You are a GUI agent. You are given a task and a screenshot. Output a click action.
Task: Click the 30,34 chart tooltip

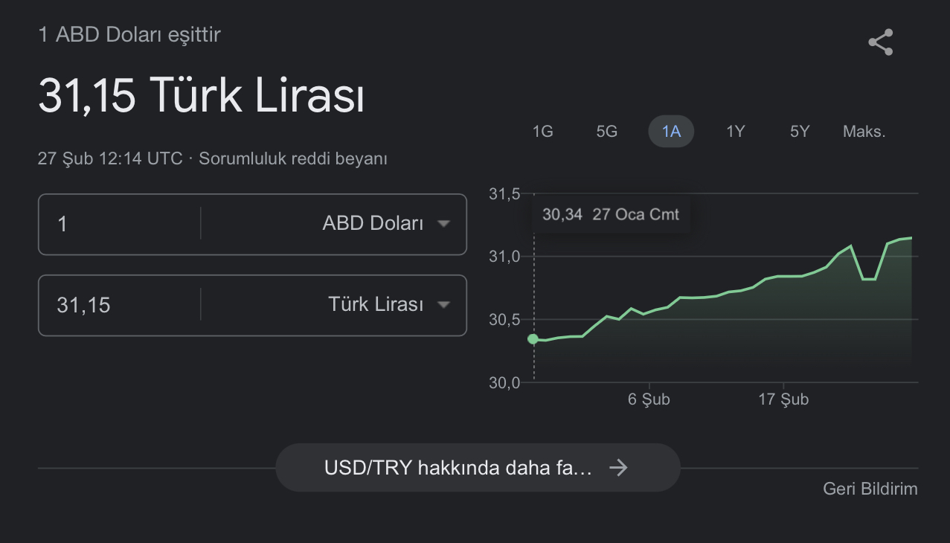tap(610, 215)
